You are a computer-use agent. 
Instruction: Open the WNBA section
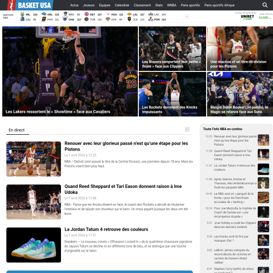click(x=172, y=5)
